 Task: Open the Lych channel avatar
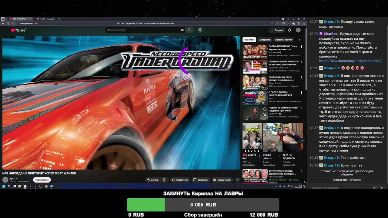tap(5, 180)
